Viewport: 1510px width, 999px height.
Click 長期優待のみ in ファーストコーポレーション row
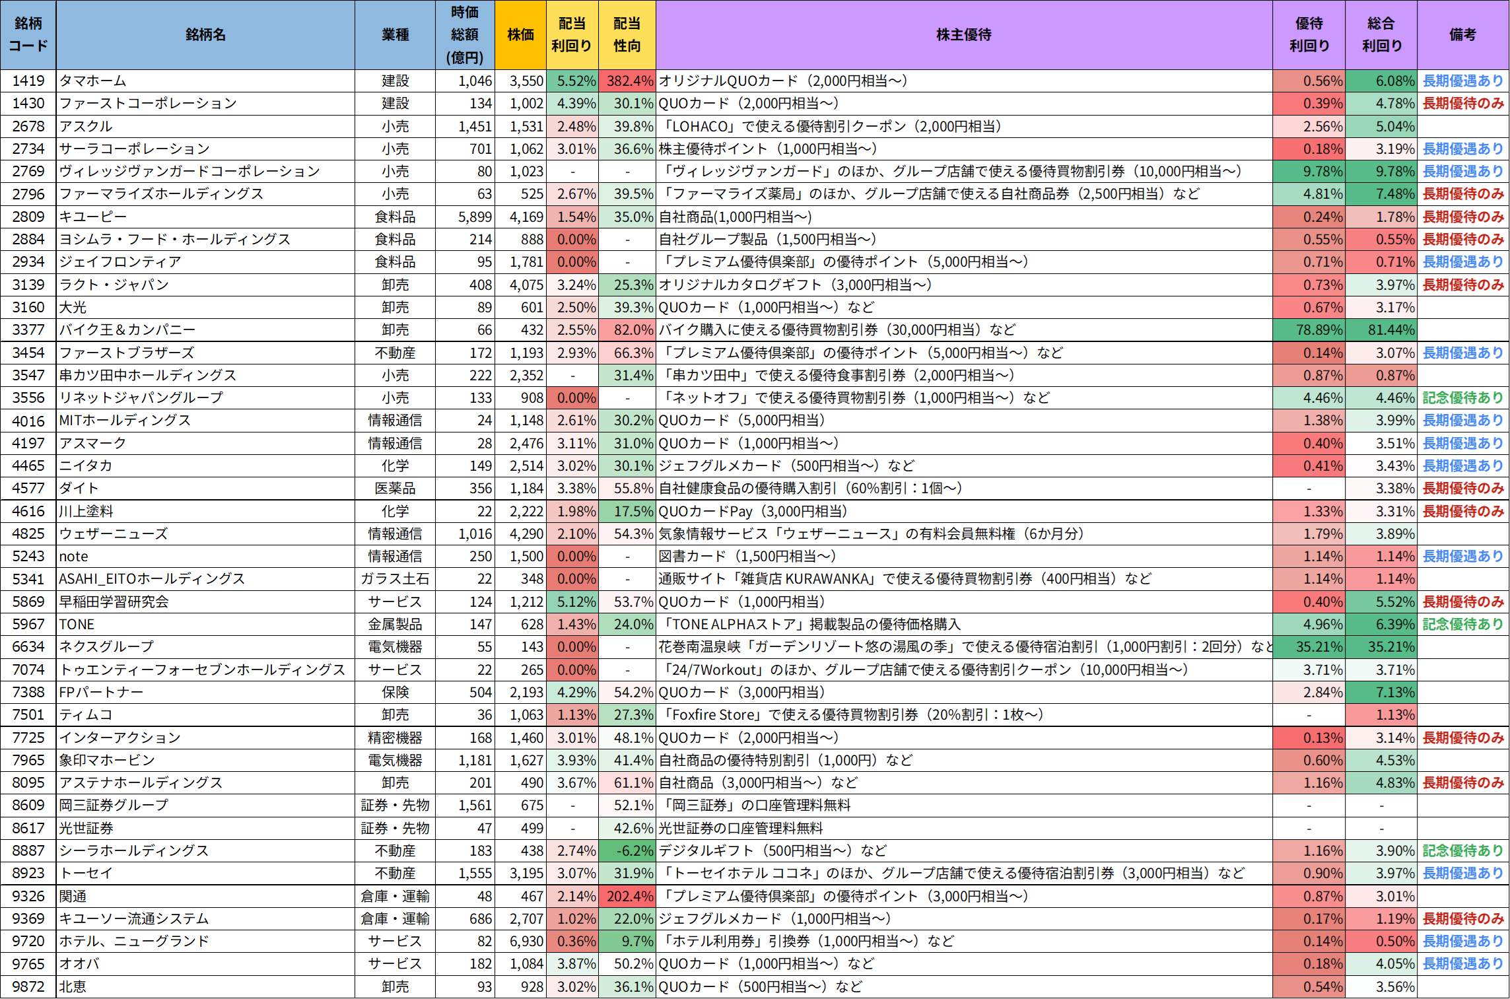(x=1462, y=103)
